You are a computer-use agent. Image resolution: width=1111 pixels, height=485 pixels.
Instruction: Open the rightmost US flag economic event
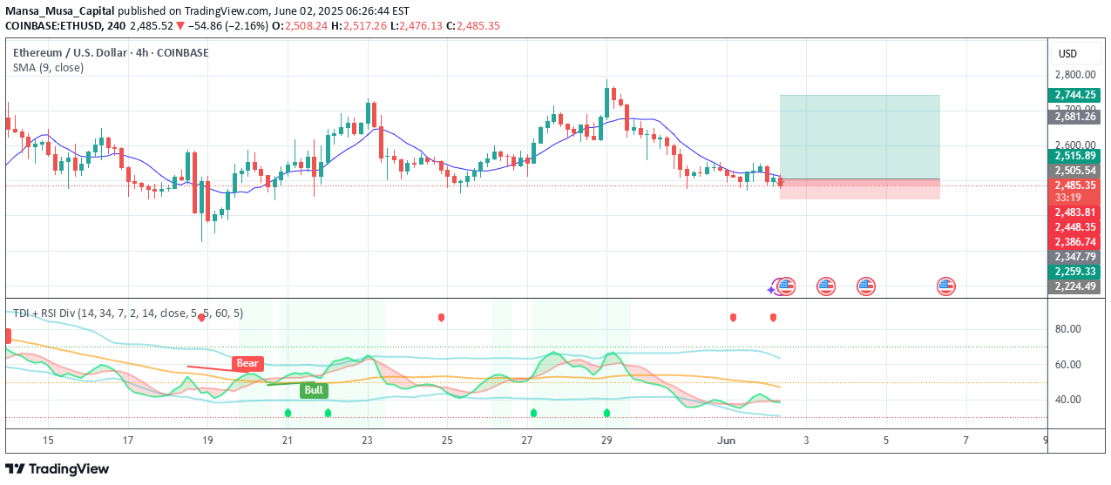pyautogui.click(x=946, y=286)
